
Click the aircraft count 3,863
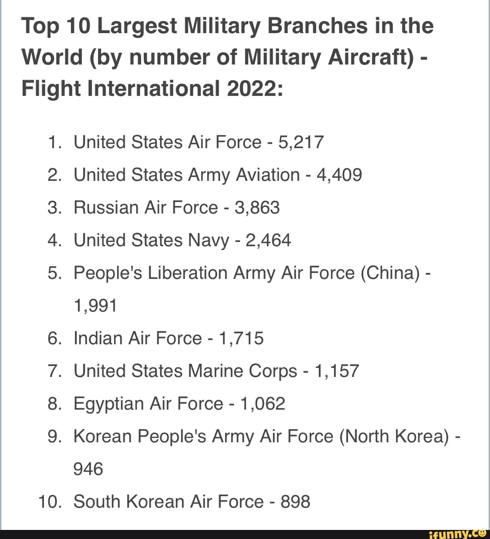tap(257, 208)
